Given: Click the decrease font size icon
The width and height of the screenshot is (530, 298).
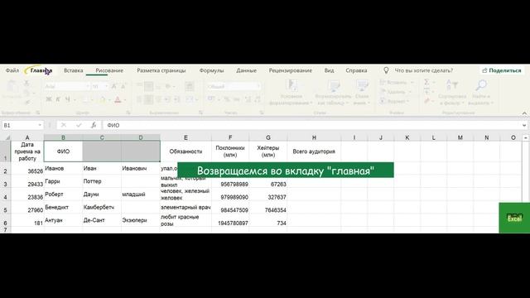Looking at the screenshot, I should (x=123, y=86).
